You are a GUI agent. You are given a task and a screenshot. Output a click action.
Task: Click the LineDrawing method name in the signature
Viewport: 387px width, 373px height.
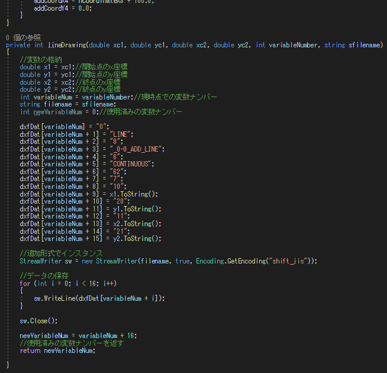click(x=67, y=45)
